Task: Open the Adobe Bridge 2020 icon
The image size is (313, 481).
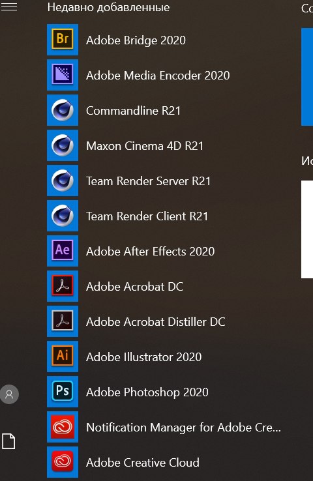Action: 63,40
